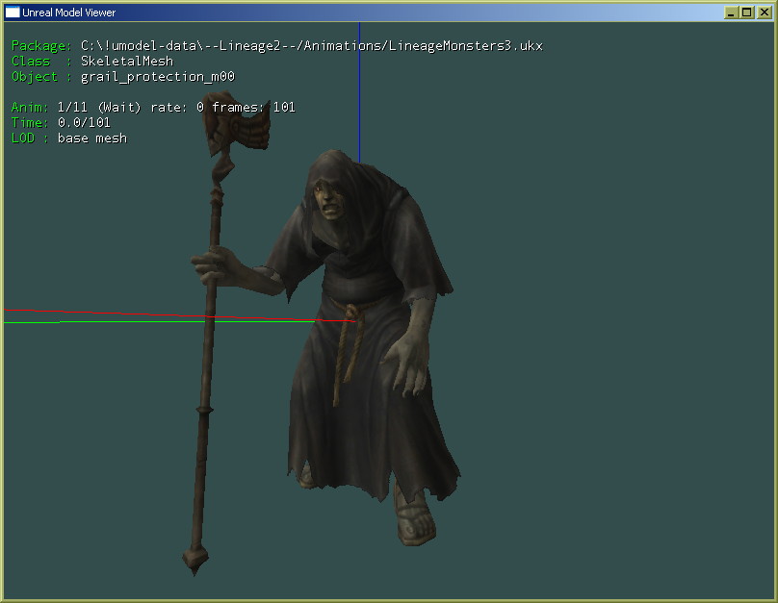Click the monster's sandaled foot

415,516
